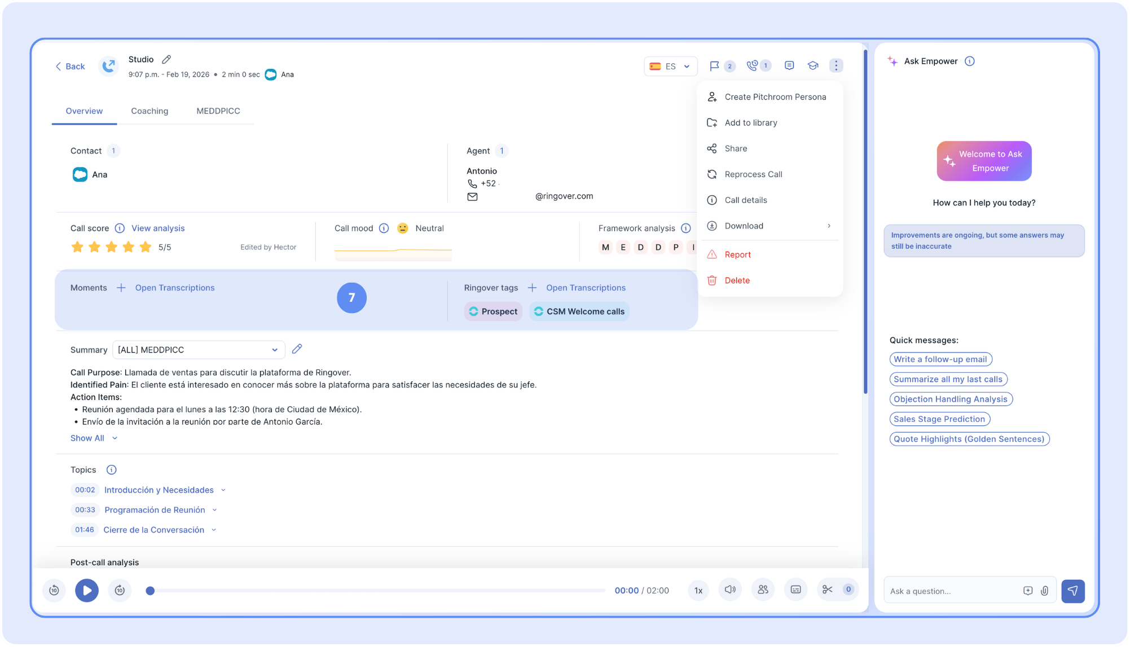Click the audio progress slider handle
Viewport: 1130px width, 647px height.
[150, 591]
